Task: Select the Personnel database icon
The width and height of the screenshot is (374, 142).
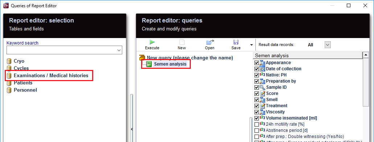Action: pyautogui.click(x=9, y=90)
